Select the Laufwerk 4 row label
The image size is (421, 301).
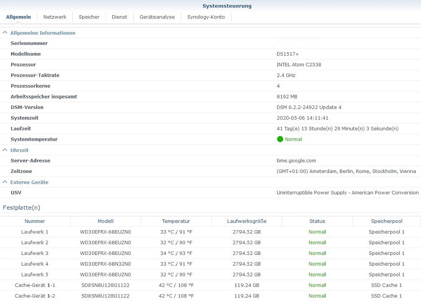35,264
